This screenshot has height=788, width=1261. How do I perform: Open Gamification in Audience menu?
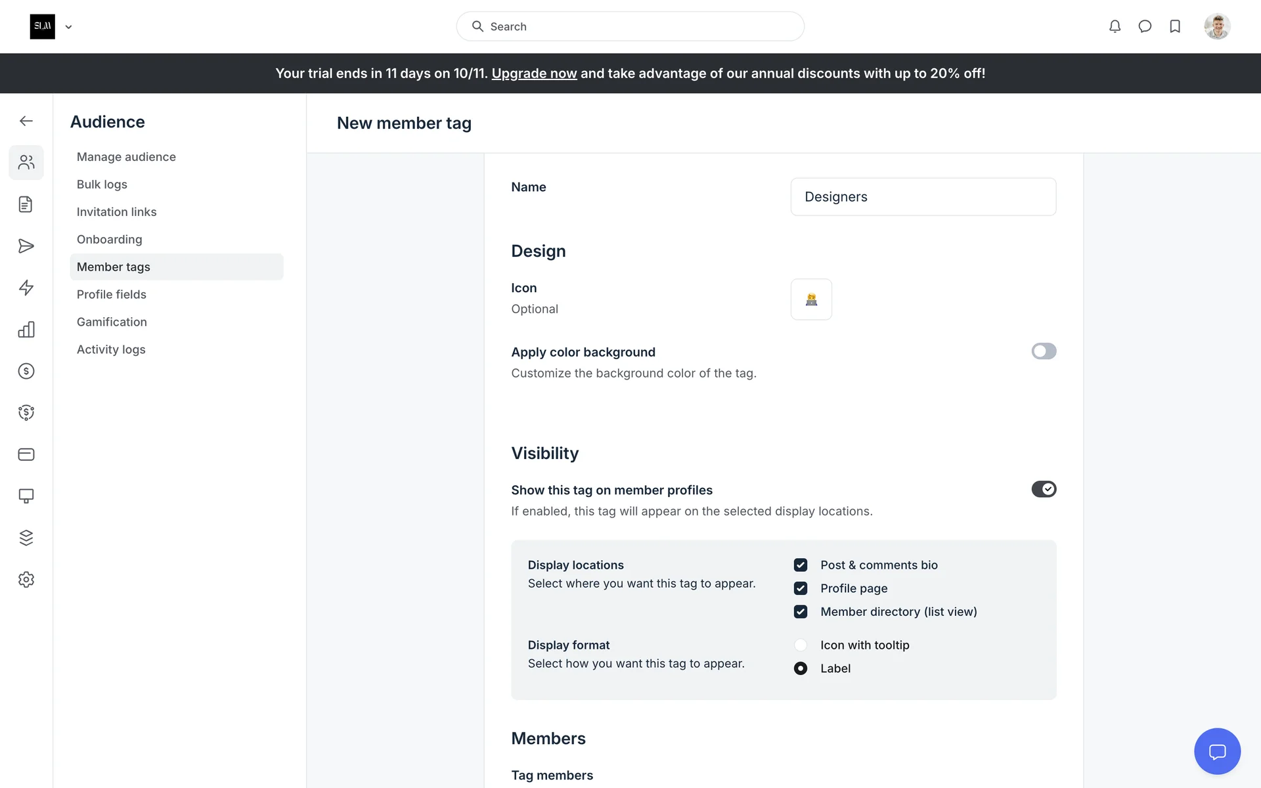(112, 322)
